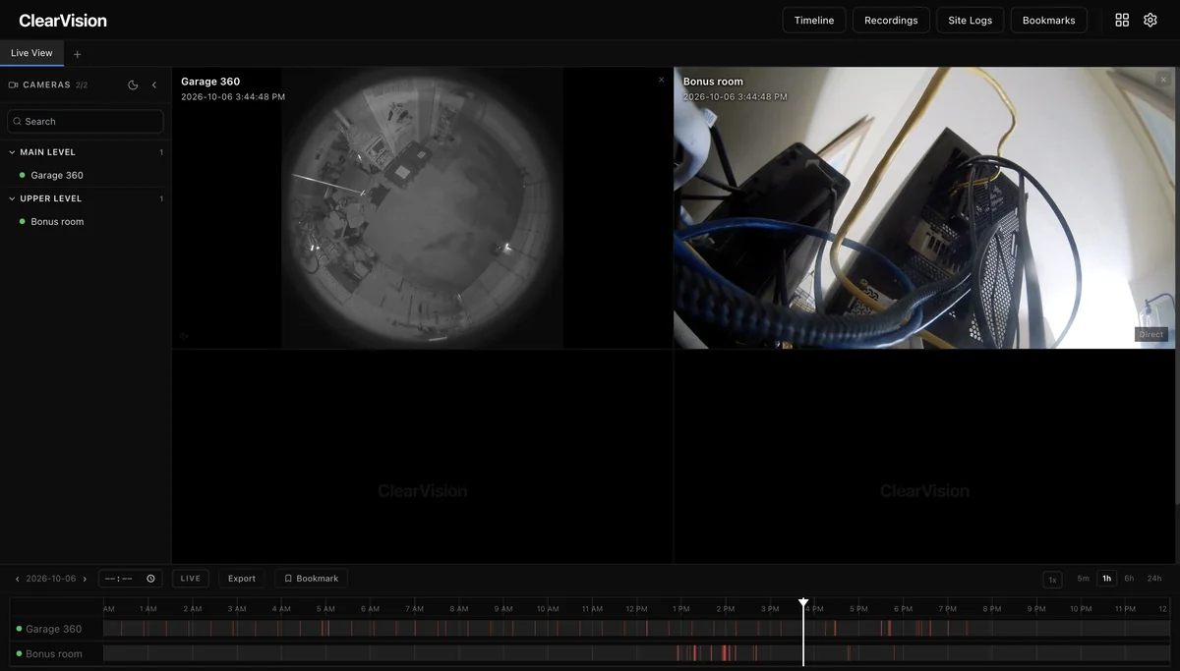Screen dimensions: 1180x671
Task: Click the Garage 360 timeline track
Action: click(x=636, y=629)
